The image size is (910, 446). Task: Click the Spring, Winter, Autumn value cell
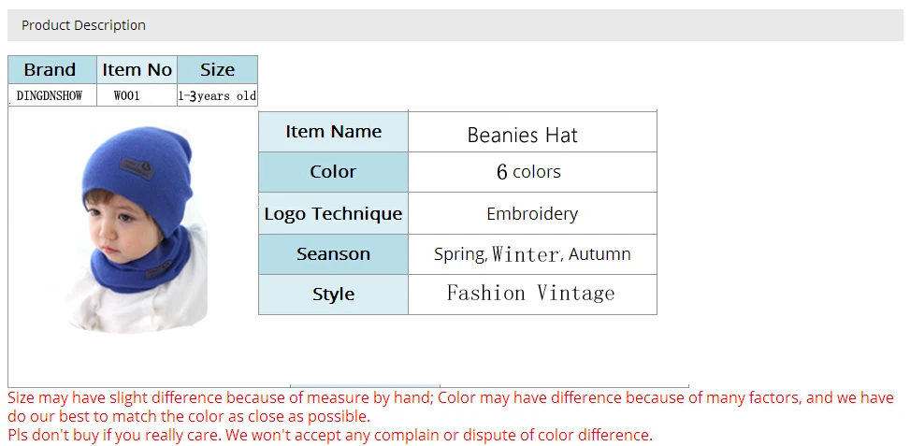(x=533, y=254)
